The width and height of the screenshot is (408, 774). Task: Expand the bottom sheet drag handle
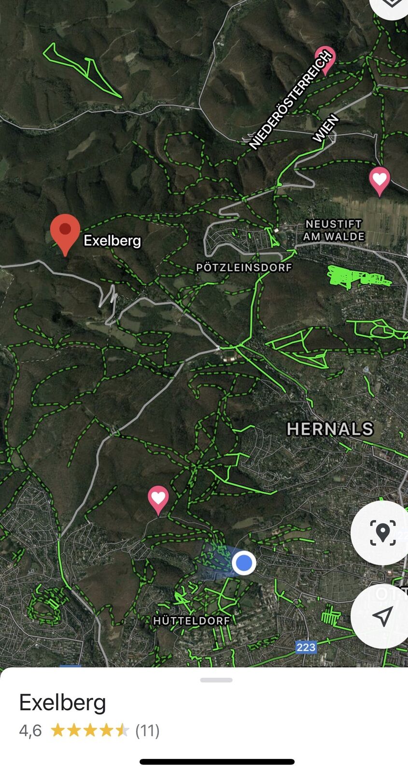(x=216, y=680)
